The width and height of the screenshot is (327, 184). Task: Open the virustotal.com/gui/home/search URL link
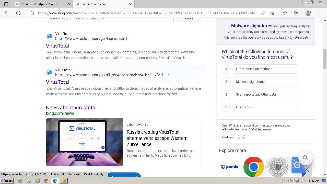tap(92, 39)
